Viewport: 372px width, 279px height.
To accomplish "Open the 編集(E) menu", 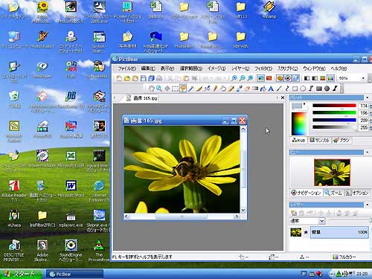I will 148,68.
